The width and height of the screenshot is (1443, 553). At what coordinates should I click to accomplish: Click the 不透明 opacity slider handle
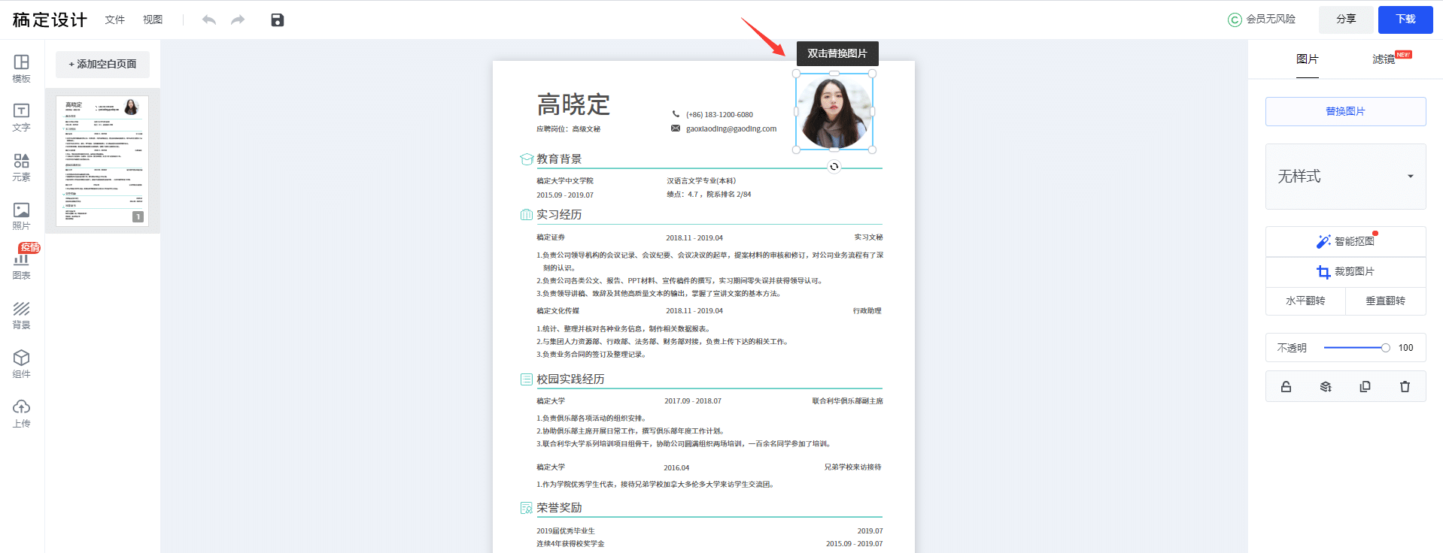click(x=1385, y=348)
